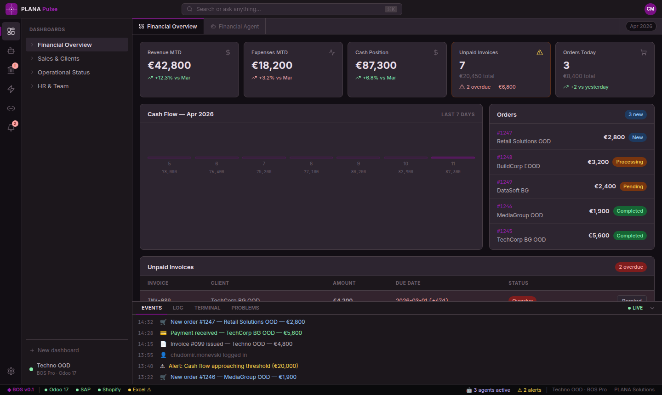The image size is (662, 395).
Task: Toggle the LIVE events indicator
Action: [x=635, y=308]
